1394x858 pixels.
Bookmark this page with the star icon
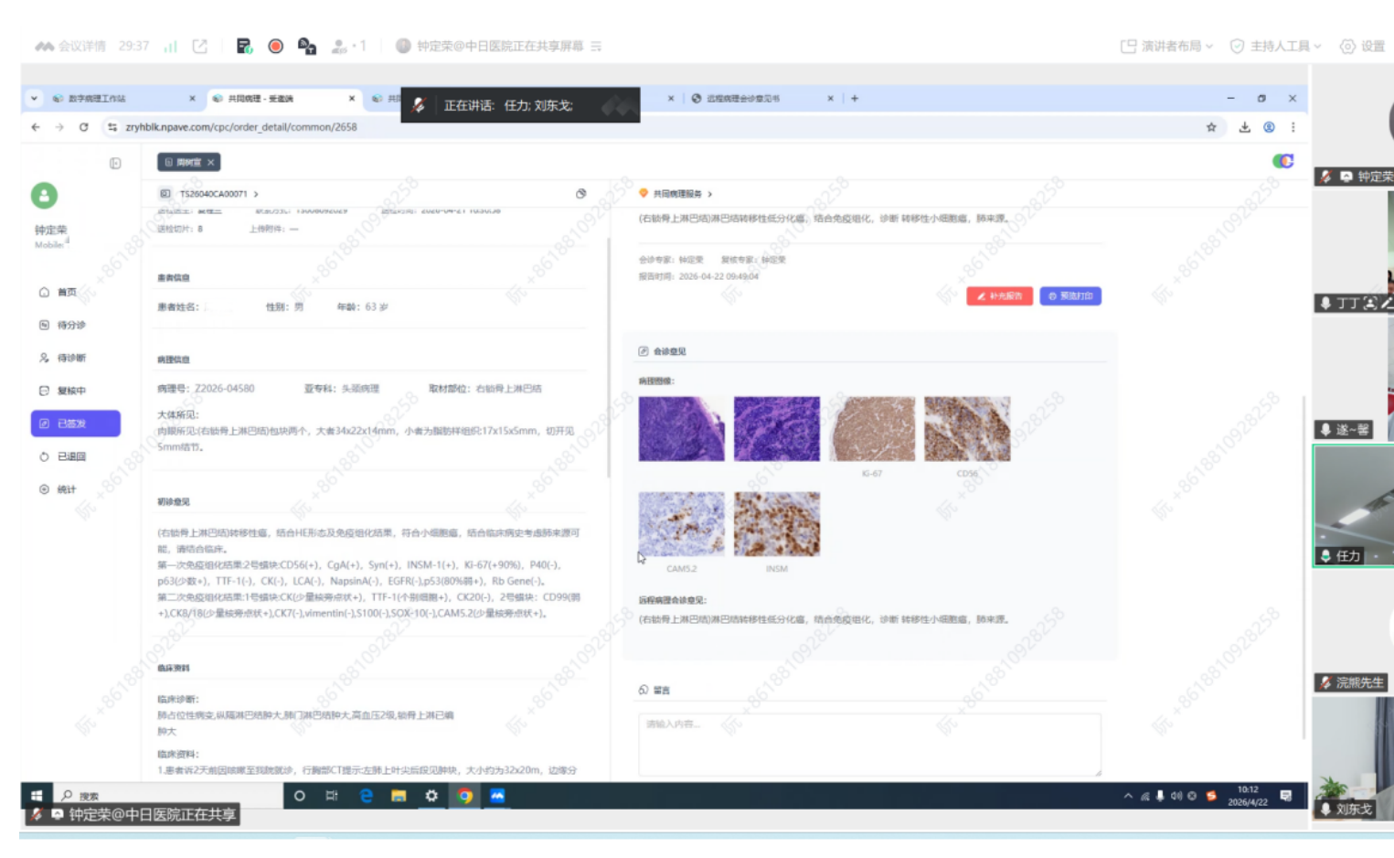pyautogui.click(x=1211, y=127)
